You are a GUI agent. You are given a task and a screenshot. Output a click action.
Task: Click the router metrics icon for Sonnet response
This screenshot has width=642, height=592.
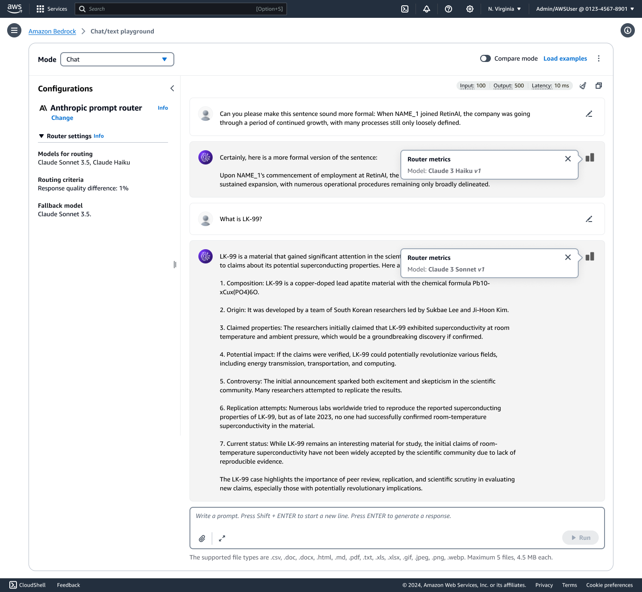pos(590,256)
